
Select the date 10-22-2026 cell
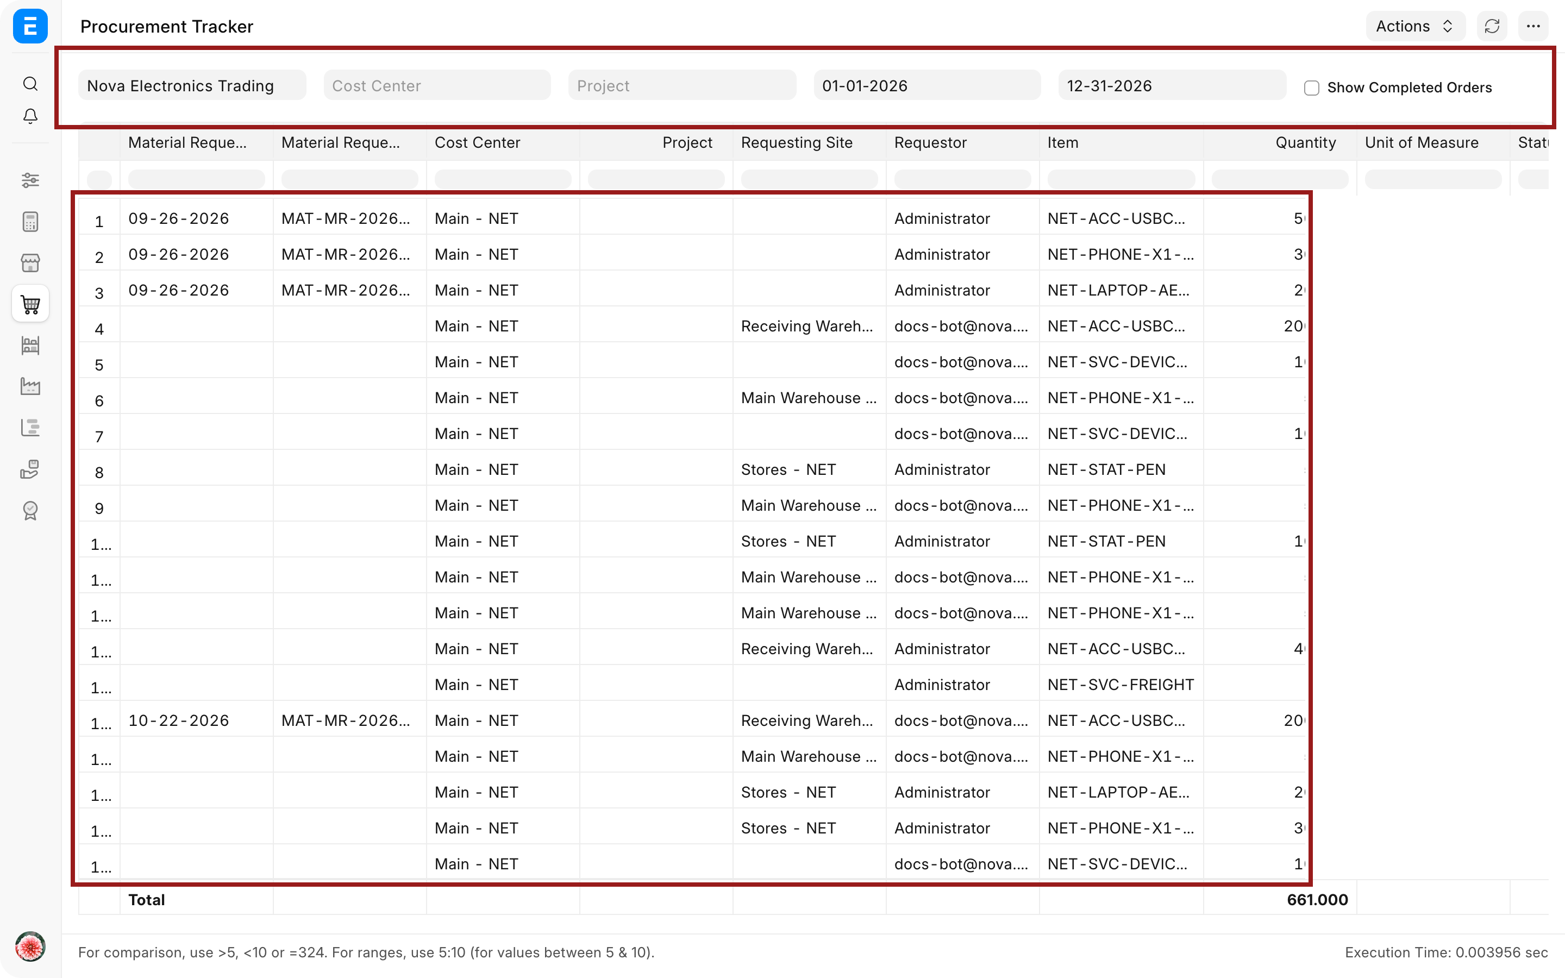[x=197, y=720]
